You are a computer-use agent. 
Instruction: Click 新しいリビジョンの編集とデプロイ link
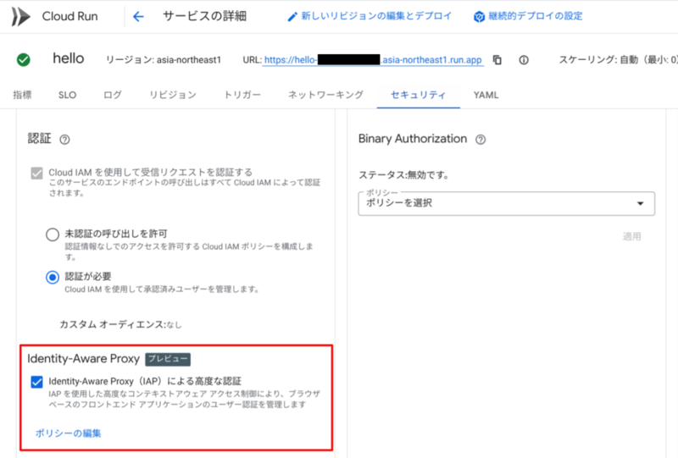[376, 16]
